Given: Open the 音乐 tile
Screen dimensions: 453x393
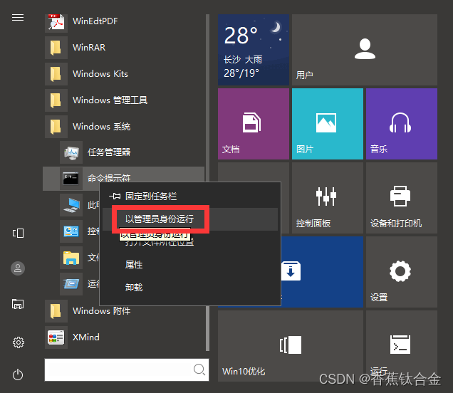Looking at the screenshot, I should tap(402, 124).
